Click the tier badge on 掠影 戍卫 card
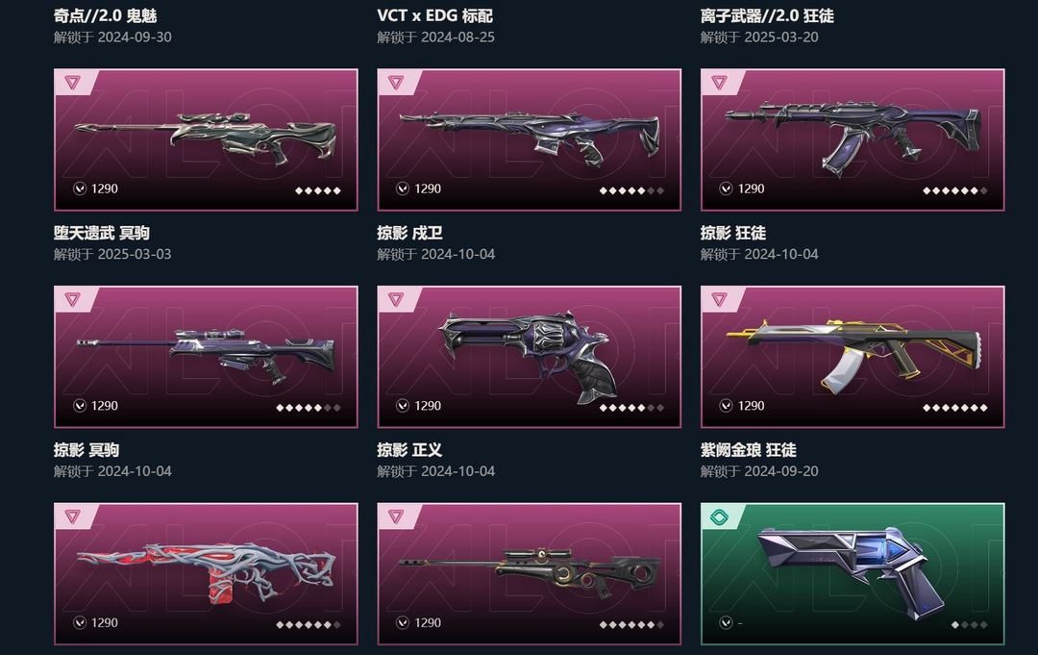 click(x=396, y=82)
